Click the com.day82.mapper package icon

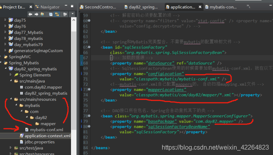(21, 87)
